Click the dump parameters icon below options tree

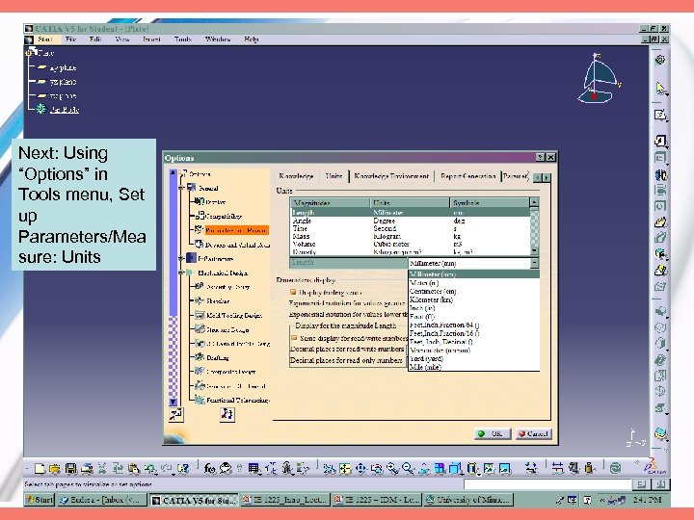point(227,414)
